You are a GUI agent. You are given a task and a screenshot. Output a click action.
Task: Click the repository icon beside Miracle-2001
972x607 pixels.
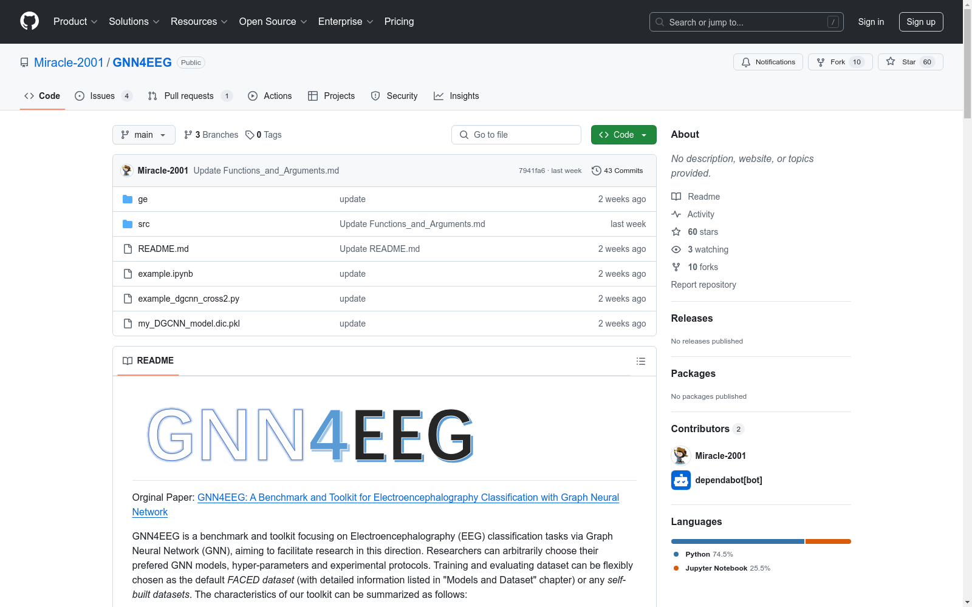[24, 63]
